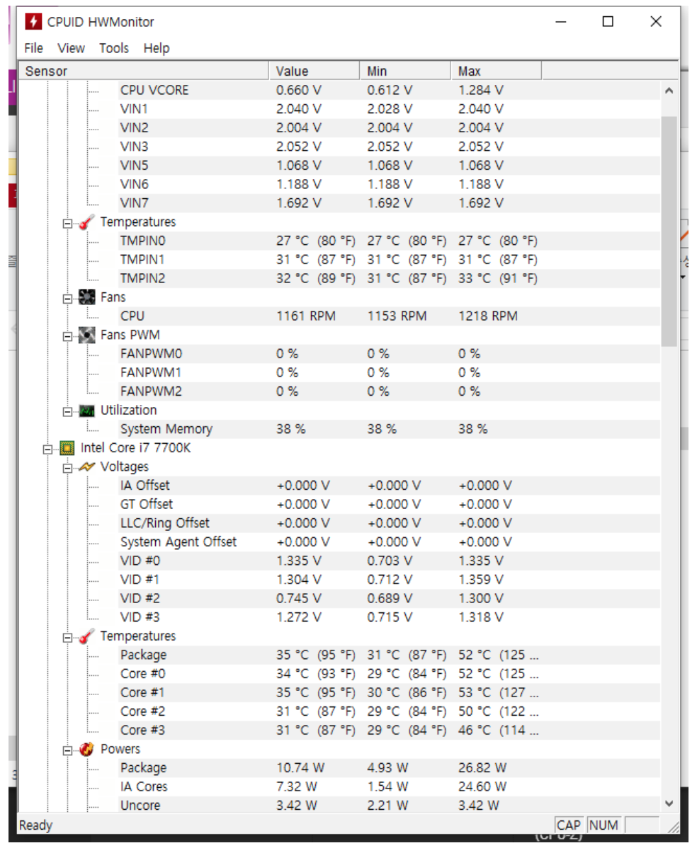
Task: Click the thermometer icon beside the Temperatures group above Package
Action: coord(86,636)
